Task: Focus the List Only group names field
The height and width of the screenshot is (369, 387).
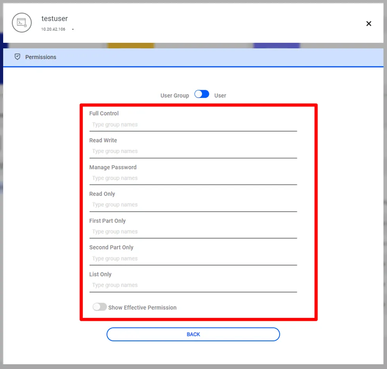Action: click(x=193, y=285)
